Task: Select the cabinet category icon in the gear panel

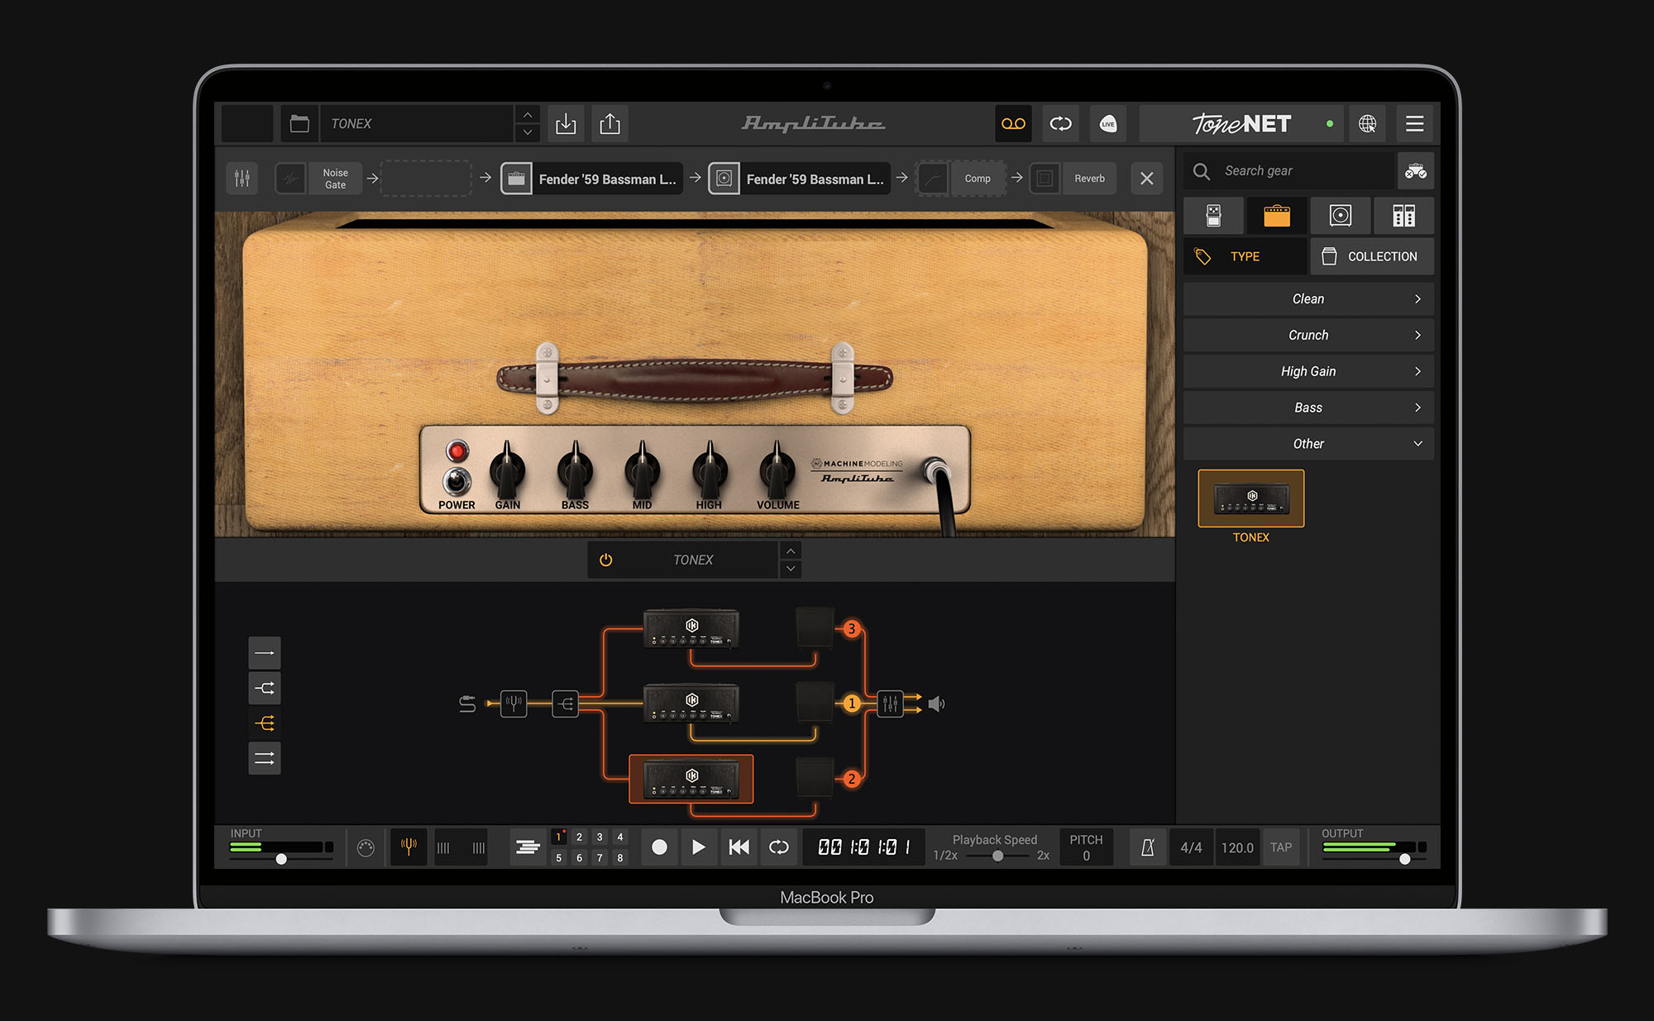Action: [x=1339, y=216]
